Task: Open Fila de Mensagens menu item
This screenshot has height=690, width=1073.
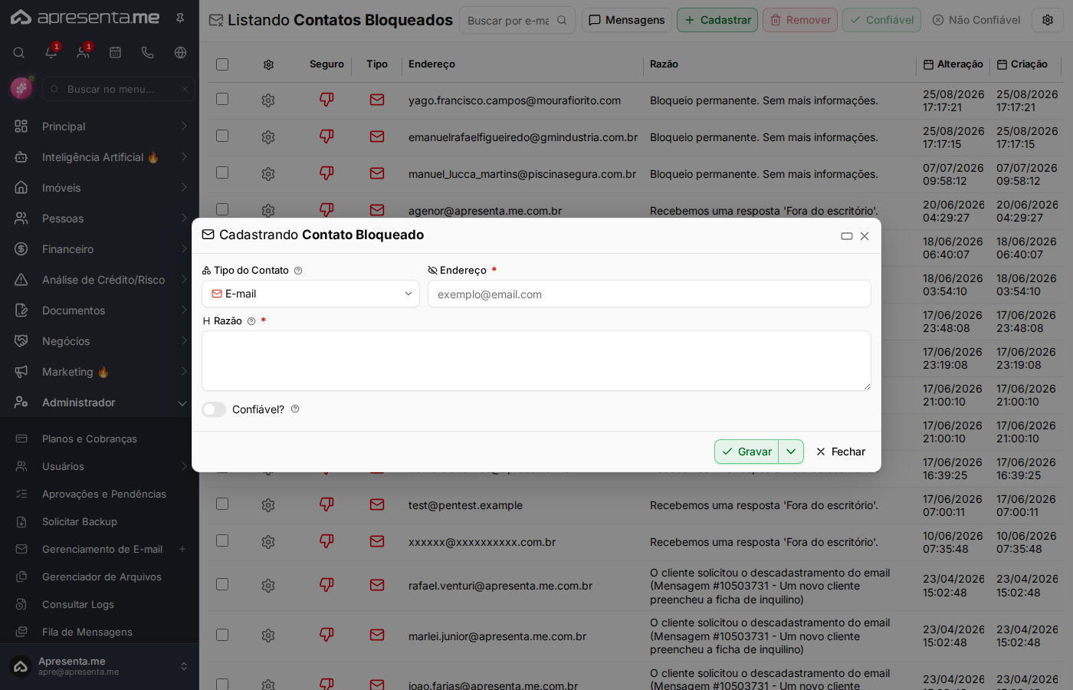Action: point(87,632)
